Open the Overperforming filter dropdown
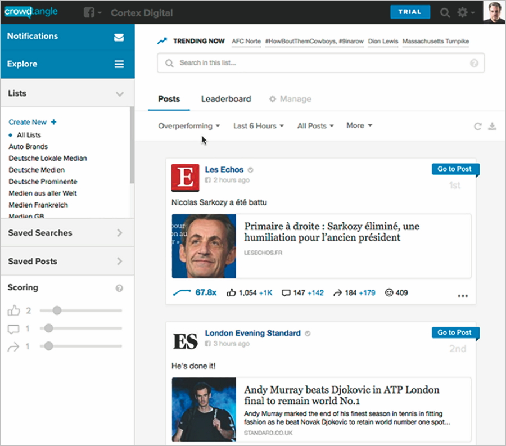 point(189,126)
